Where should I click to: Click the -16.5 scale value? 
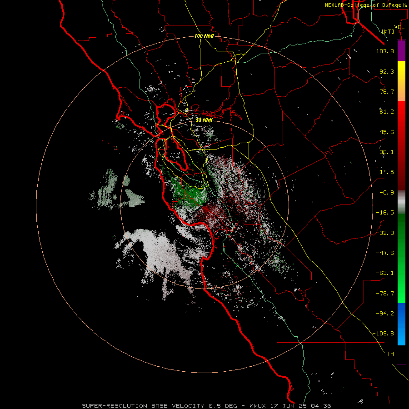[385, 213]
